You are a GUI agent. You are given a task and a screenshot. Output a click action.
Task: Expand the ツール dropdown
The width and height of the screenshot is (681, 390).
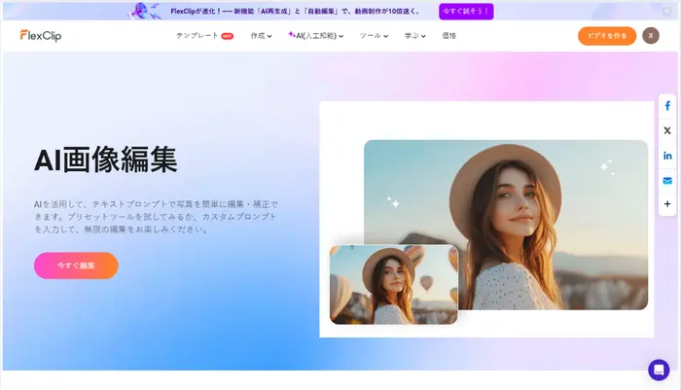(374, 36)
